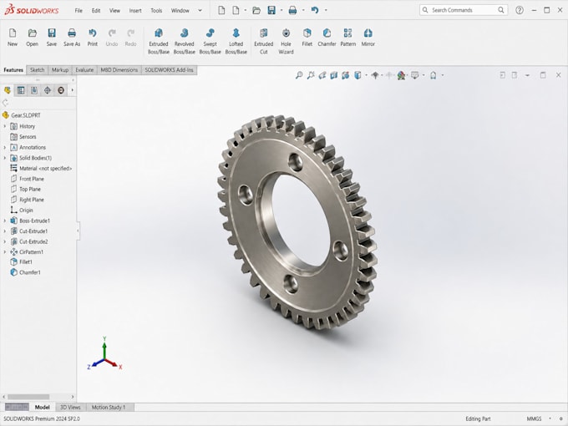Select the Top Plane item
Screen dimensions: 568x426
pos(26,189)
